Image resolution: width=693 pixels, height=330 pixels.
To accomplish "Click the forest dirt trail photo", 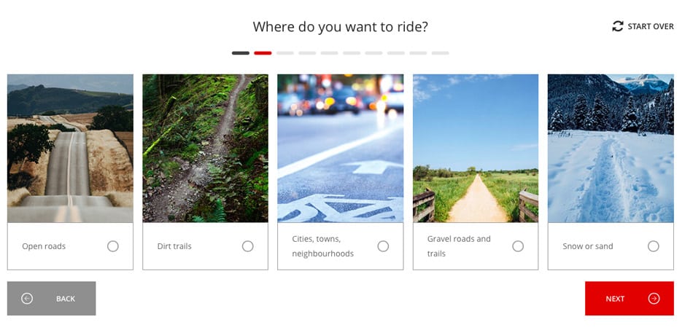I will point(205,148).
